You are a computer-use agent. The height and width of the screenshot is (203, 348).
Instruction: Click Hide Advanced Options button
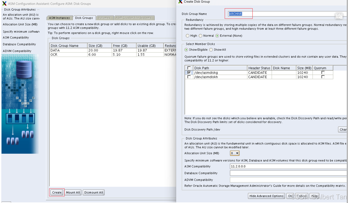pyautogui.click(x=266, y=196)
